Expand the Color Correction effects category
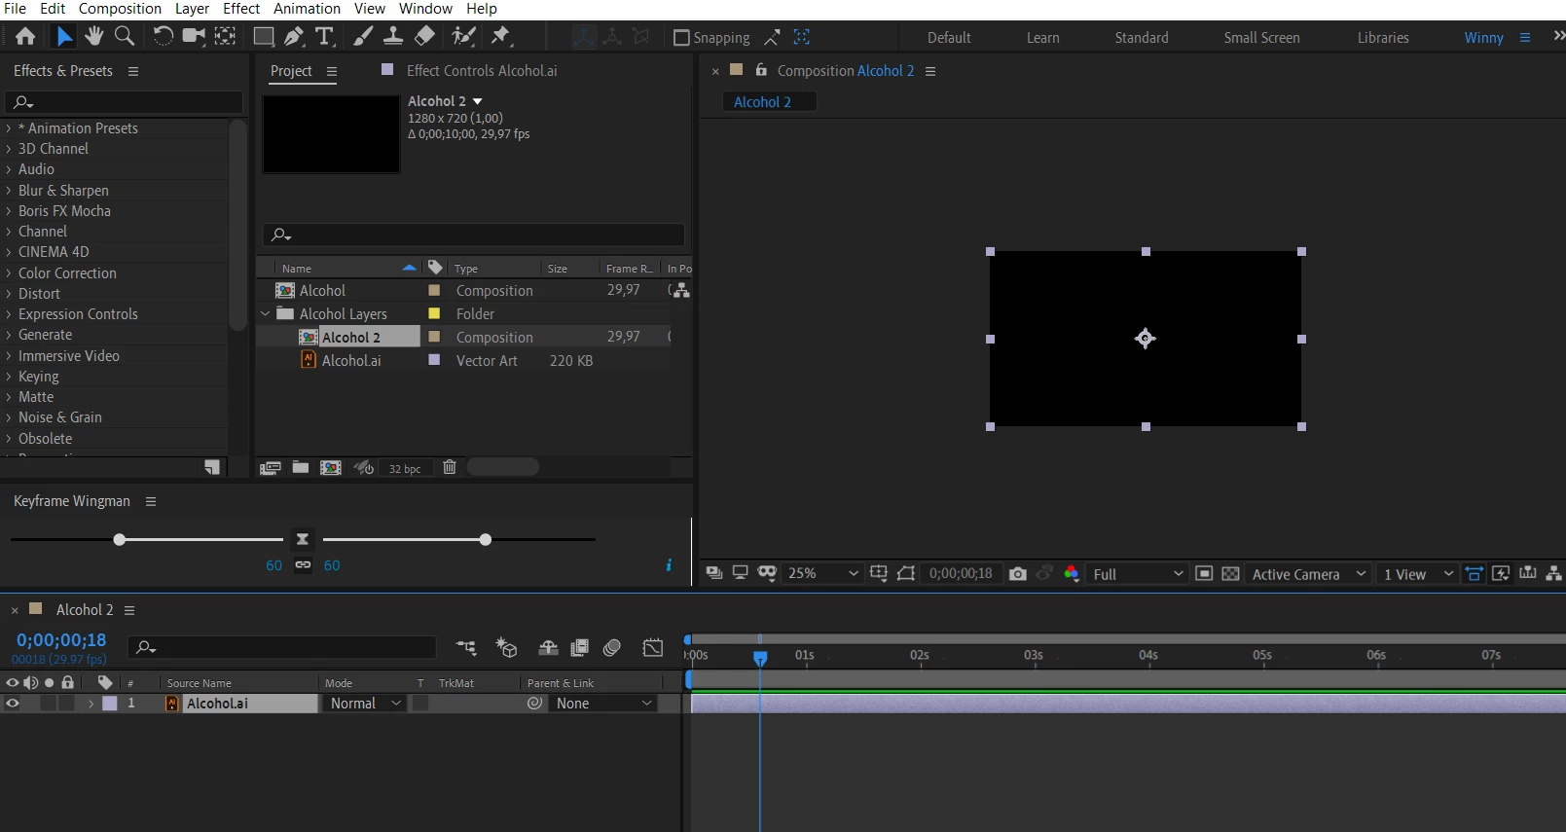1566x832 pixels. pos(9,273)
